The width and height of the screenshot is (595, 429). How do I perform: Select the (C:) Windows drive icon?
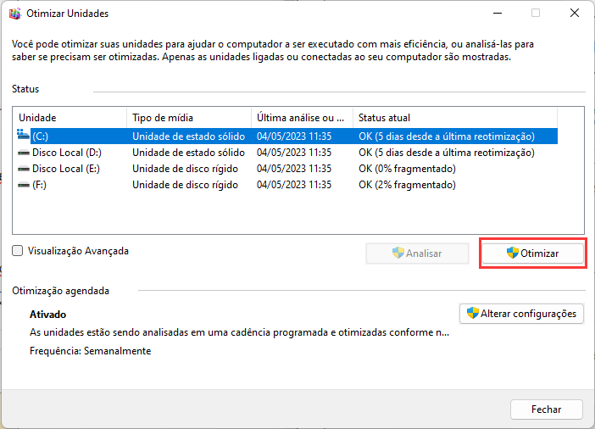[23, 136]
